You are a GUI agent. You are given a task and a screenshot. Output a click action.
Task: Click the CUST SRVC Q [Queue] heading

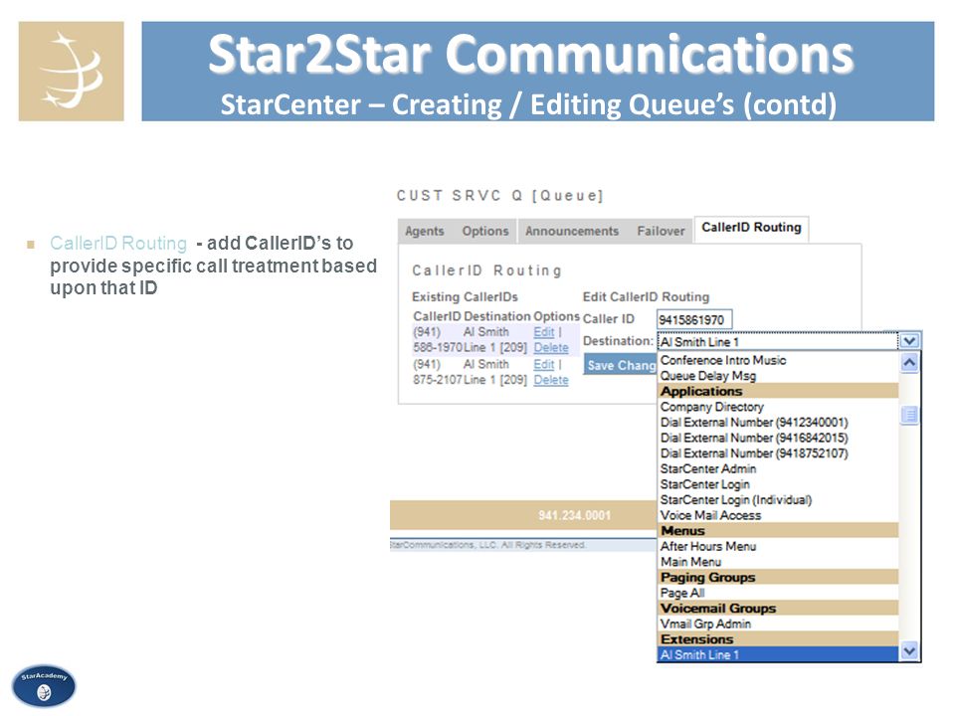coord(500,196)
